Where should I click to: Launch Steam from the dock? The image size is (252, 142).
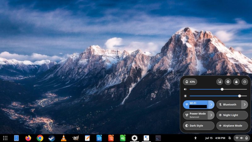52,138
